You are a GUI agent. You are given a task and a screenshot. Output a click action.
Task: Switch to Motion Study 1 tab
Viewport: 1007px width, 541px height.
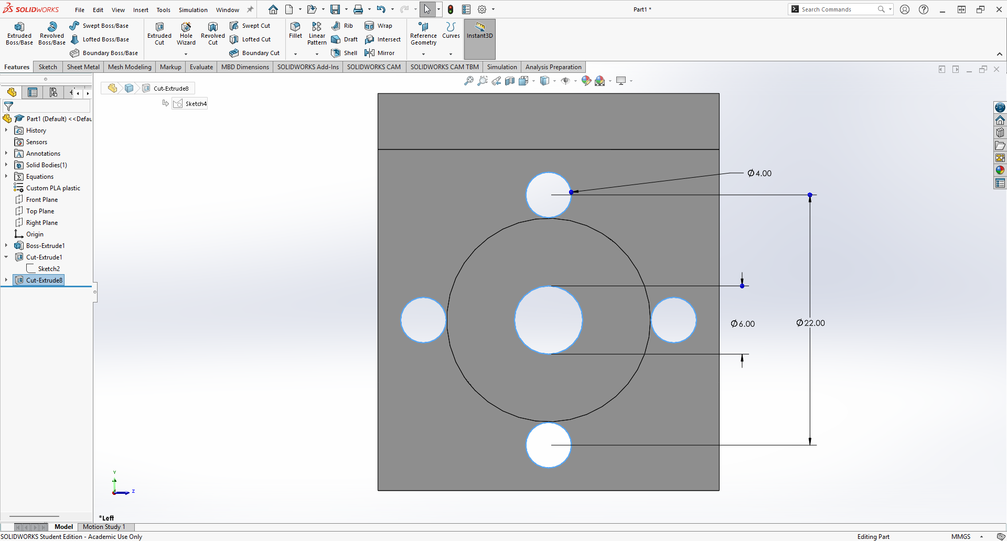click(x=104, y=527)
